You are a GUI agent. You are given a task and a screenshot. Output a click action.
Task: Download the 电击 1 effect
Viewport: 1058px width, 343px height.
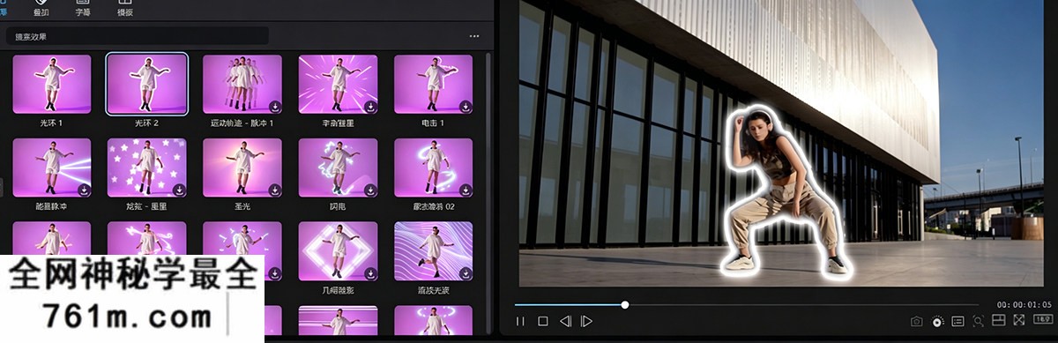pyautogui.click(x=466, y=107)
